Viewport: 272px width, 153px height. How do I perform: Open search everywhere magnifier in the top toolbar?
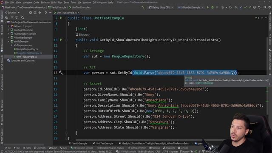click(x=265, y=8)
